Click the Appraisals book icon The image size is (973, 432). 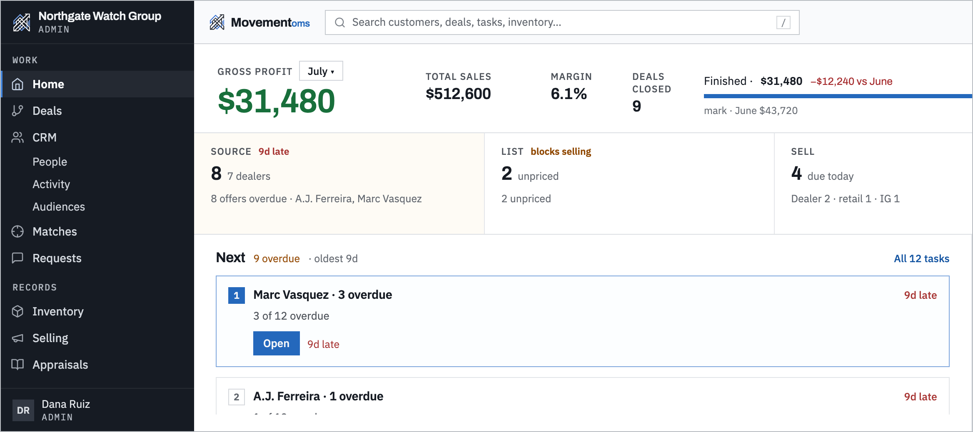point(17,365)
